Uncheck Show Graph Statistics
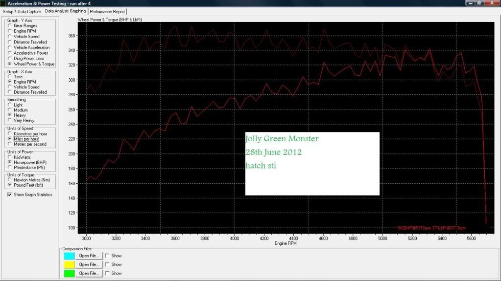Image resolution: width=501 pixels, height=281 pixels. point(10,195)
